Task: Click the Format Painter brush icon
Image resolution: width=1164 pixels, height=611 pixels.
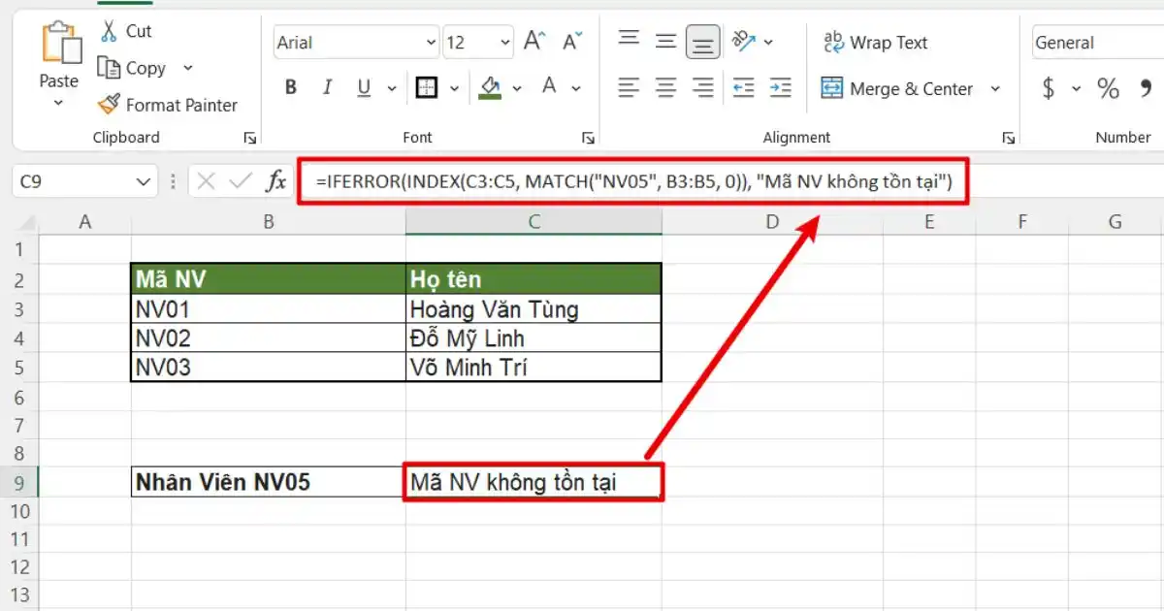Action: (109, 105)
